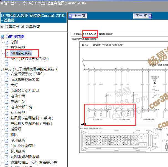Open the 当前:线路图 root node
Screen dimensions: 168x167
tap(15, 36)
